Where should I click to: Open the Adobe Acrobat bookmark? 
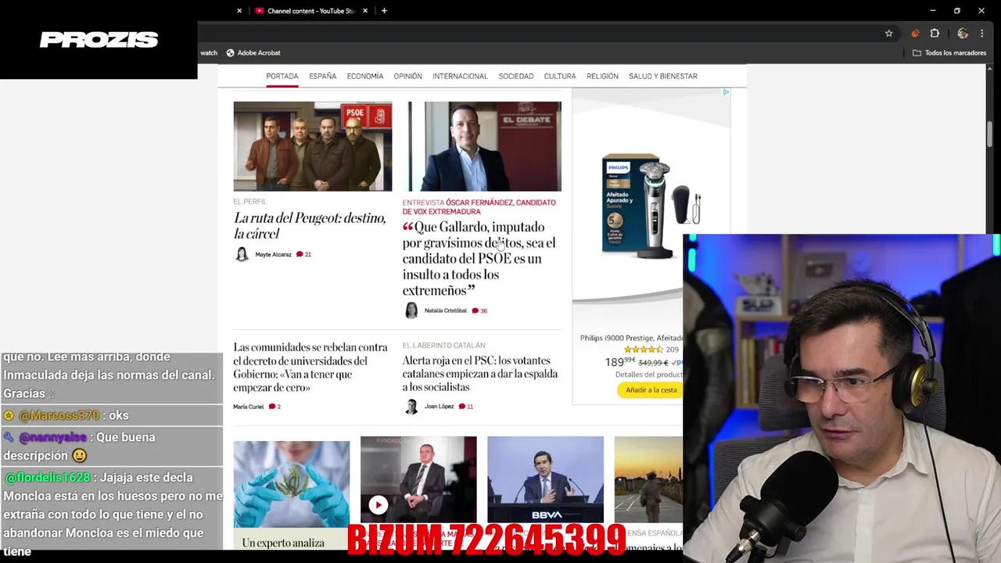pos(253,52)
